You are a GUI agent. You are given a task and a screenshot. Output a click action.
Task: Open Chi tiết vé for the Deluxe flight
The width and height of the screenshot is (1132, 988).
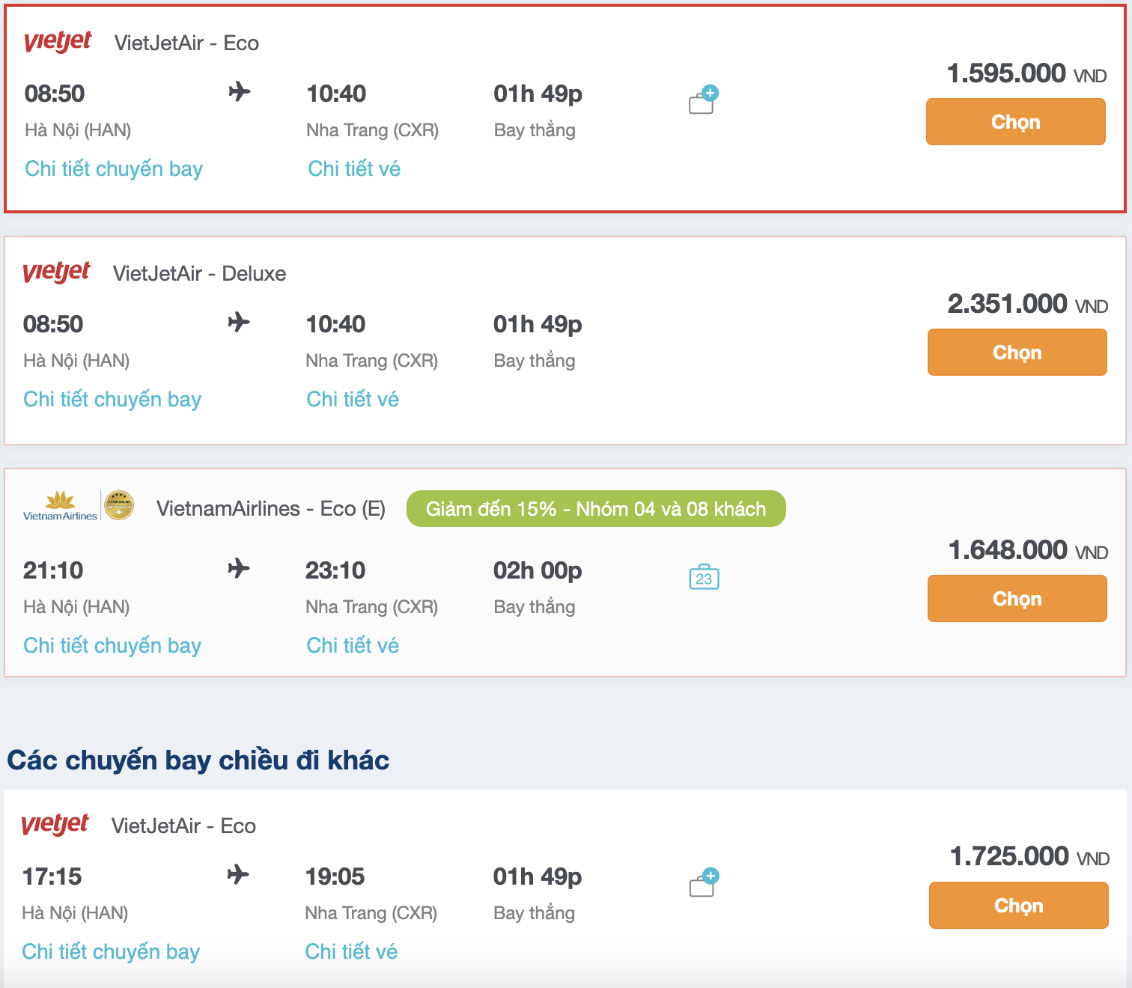click(353, 399)
